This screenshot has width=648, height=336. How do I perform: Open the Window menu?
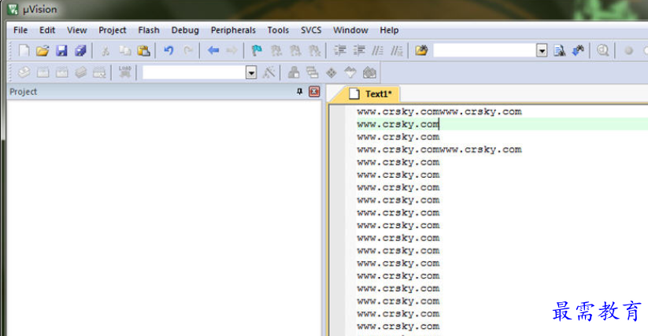[x=351, y=30]
